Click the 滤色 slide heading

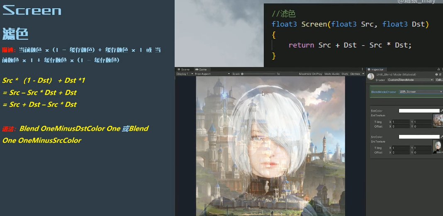click(x=15, y=34)
